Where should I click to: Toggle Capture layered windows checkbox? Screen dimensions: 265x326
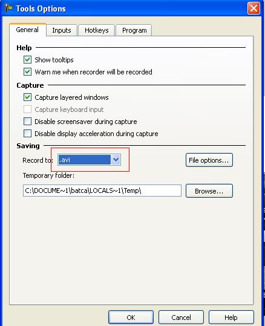tap(27, 97)
